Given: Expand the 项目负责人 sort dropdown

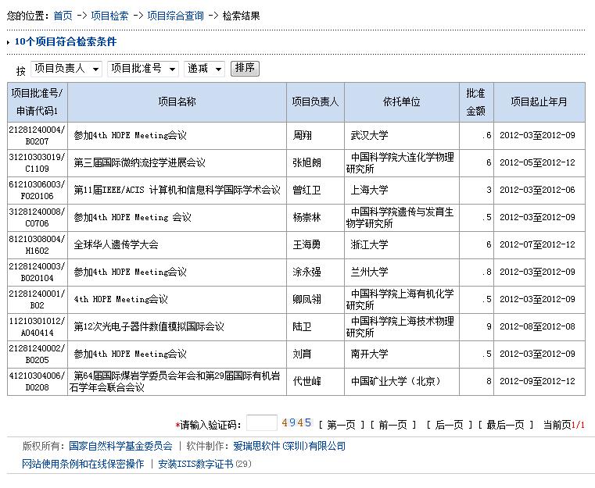Looking at the screenshot, I should click(66, 69).
